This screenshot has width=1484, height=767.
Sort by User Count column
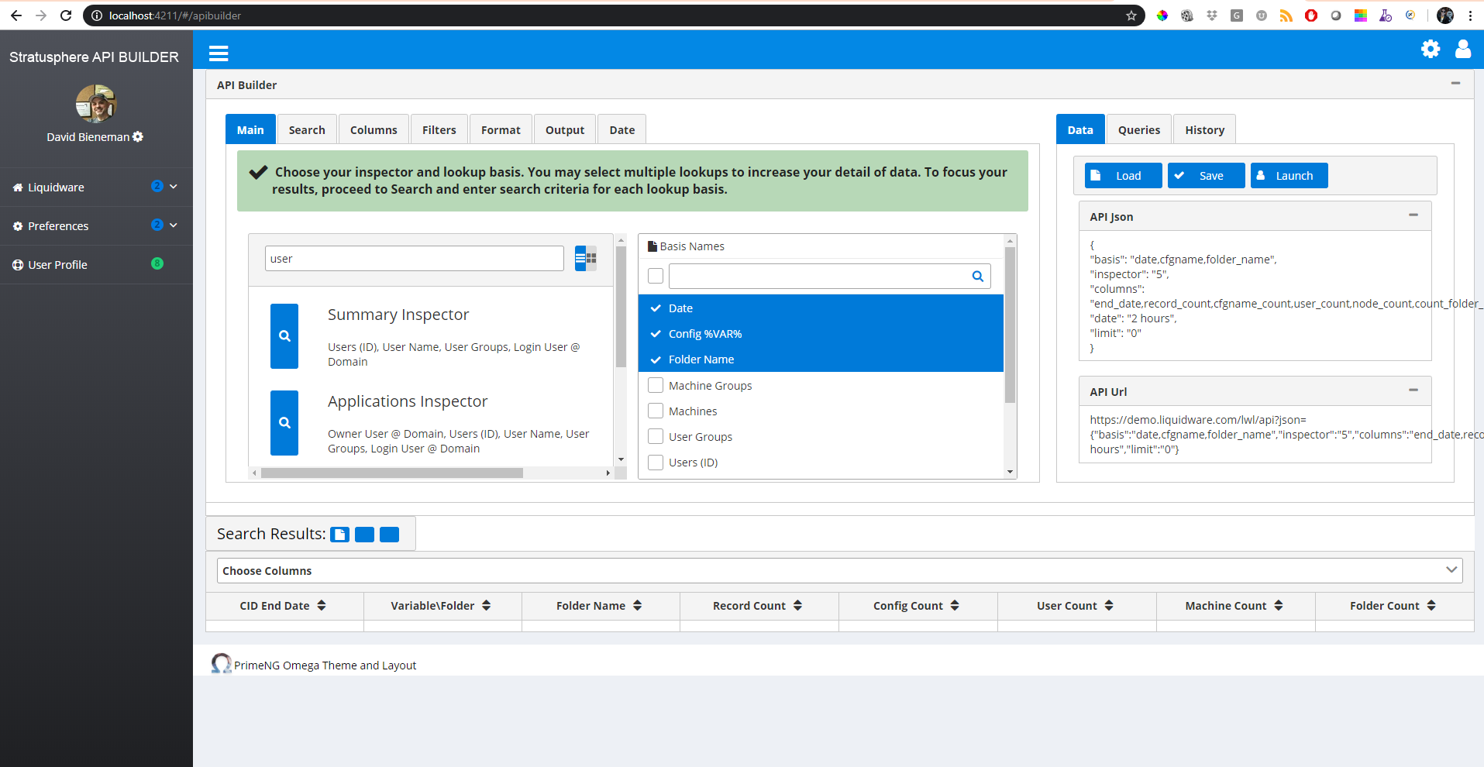1109,606
